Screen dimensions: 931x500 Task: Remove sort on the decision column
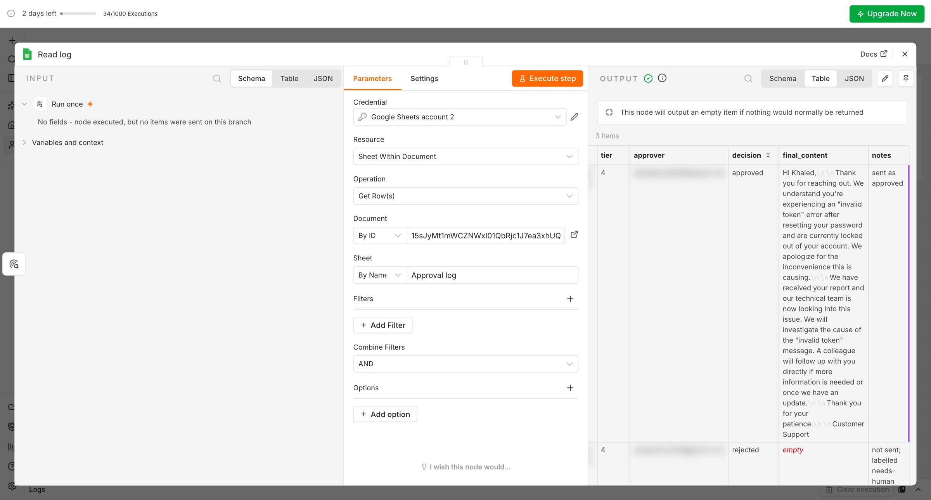tap(768, 155)
